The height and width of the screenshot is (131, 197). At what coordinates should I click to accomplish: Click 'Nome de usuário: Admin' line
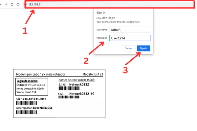(31, 89)
